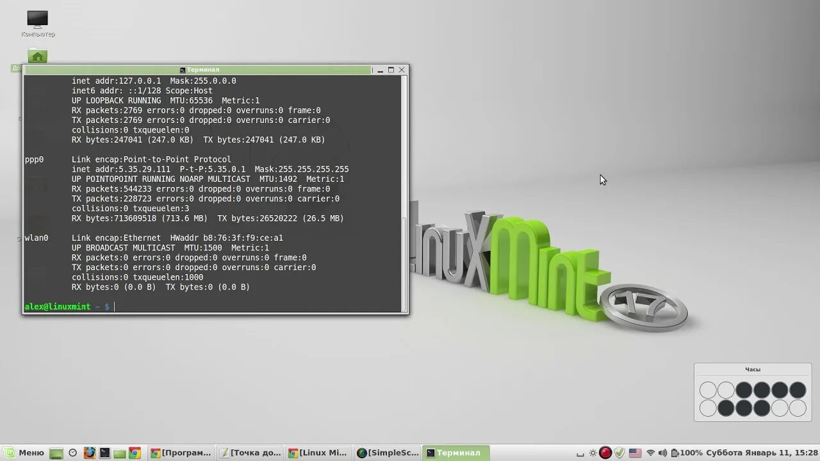
Task: Launch Firefox from the panel
Action: point(89,453)
